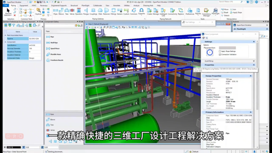Click the Stretch manipulation button
The width and height of the screenshot is (272, 153).
[x=225, y=16]
